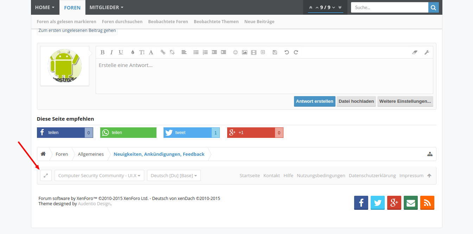Open the Impressum footer link

click(411, 175)
